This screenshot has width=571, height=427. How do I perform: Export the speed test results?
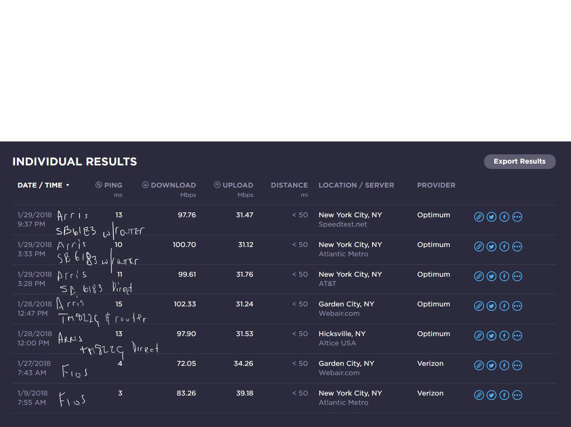519,161
